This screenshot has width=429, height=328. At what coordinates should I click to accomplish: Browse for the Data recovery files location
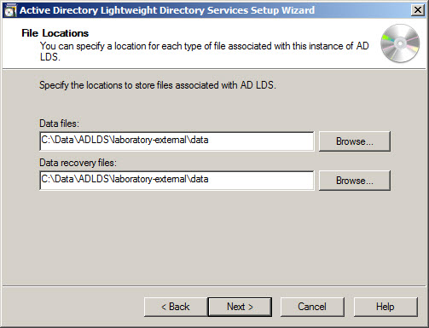[x=355, y=181]
